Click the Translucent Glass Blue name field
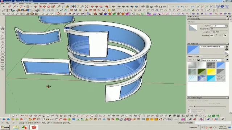This screenshot has width=232, height=130. coord(212,47)
